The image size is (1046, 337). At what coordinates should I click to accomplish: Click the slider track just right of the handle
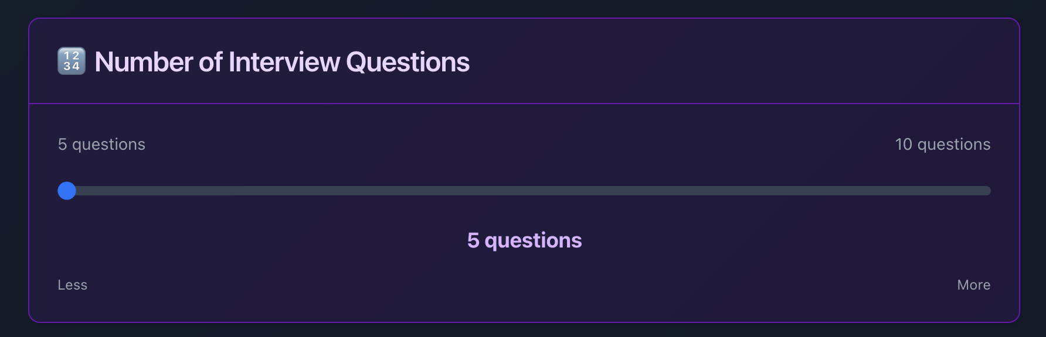click(106, 191)
